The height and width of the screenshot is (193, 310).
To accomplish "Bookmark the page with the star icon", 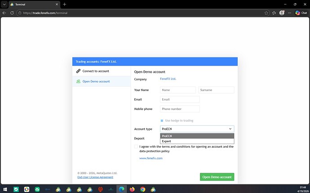I will coord(266,13).
